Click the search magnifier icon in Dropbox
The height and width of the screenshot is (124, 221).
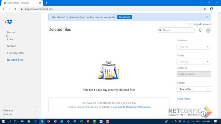[160, 30]
